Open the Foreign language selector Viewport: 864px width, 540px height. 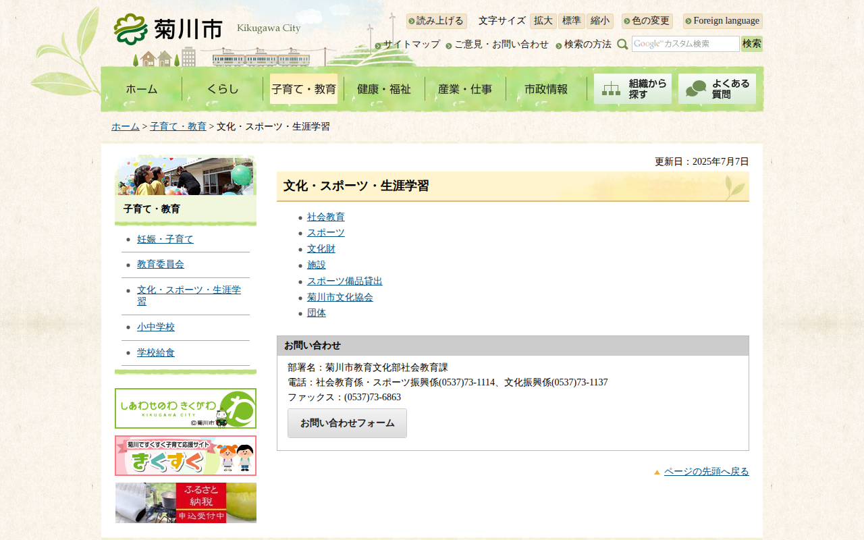(x=722, y=21)
